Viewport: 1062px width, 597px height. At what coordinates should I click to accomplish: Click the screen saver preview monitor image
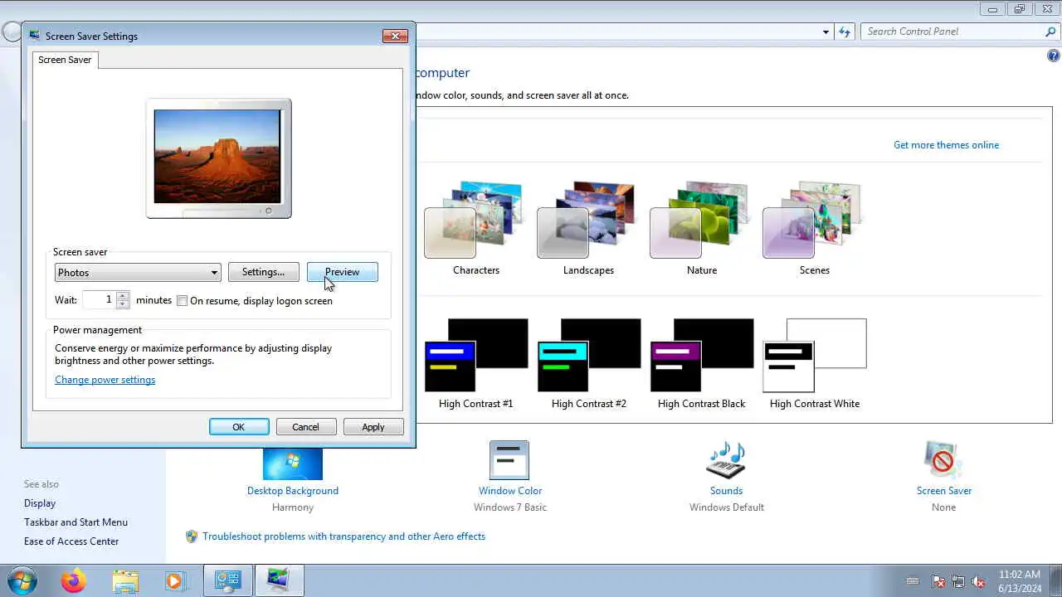(x=218, y=158)
